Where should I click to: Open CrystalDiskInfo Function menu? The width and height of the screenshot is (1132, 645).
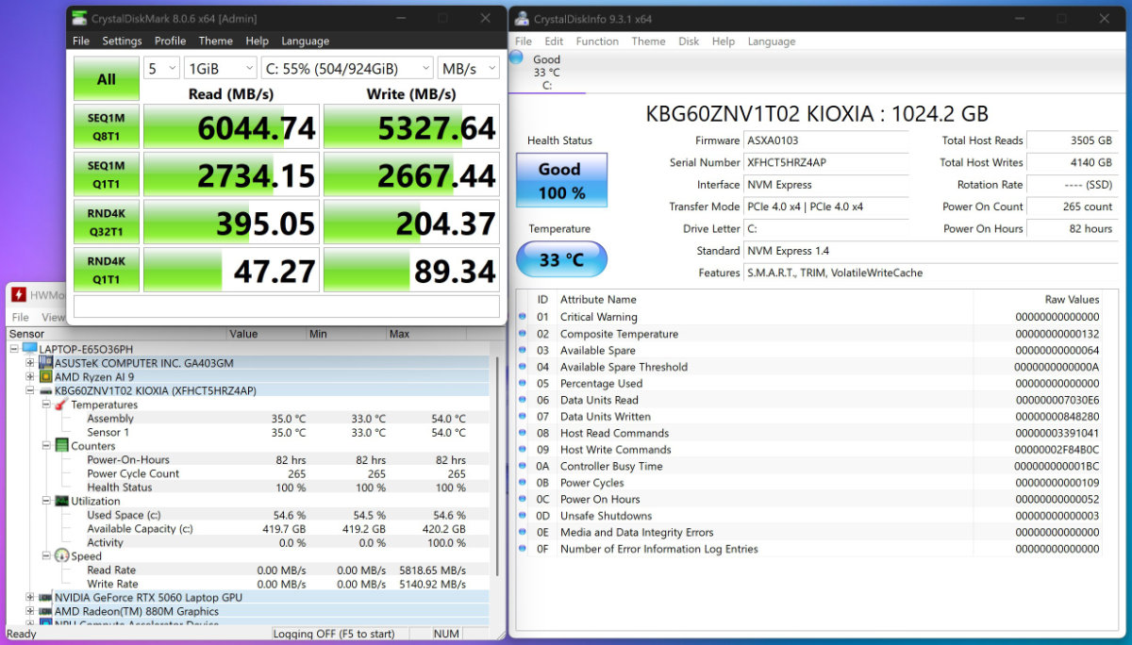click(x=597, y=41)
